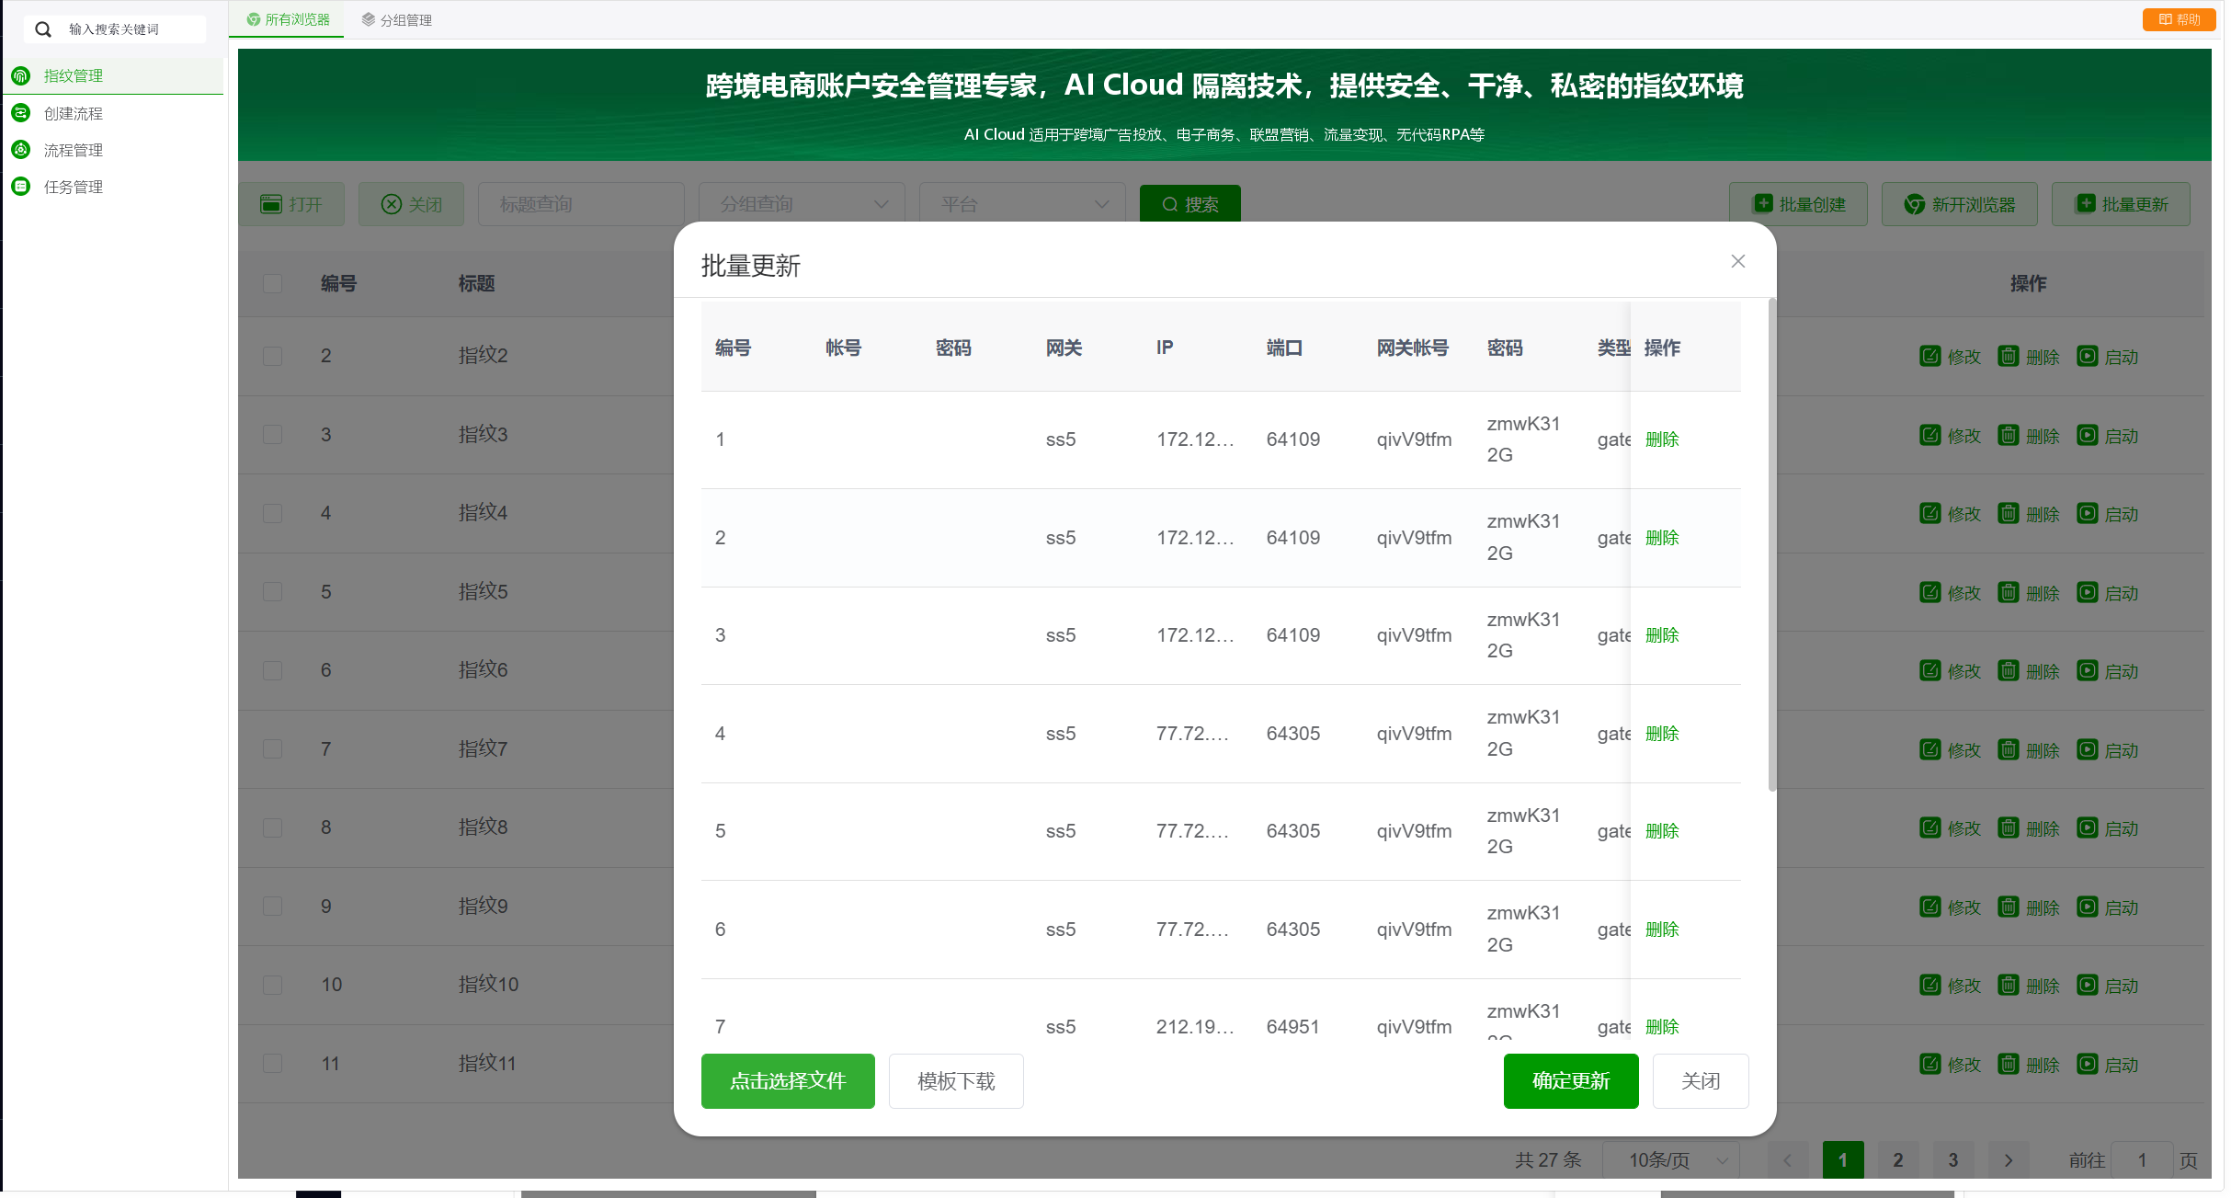Click the 流程管理 sidebar icon
This screenshot has height=1198, width=2231.
[21, 149]
